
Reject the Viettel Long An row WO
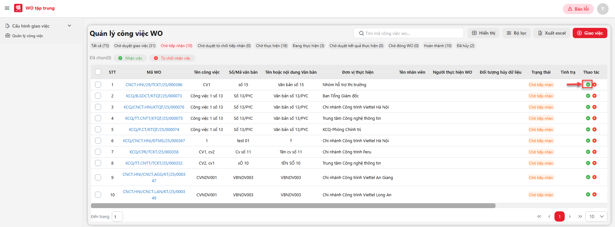pos(594,194)
